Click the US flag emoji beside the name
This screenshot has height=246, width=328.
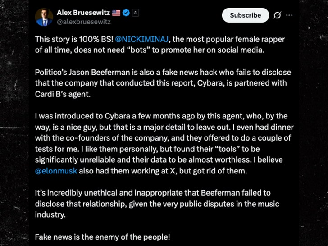[x=115, y=12]
